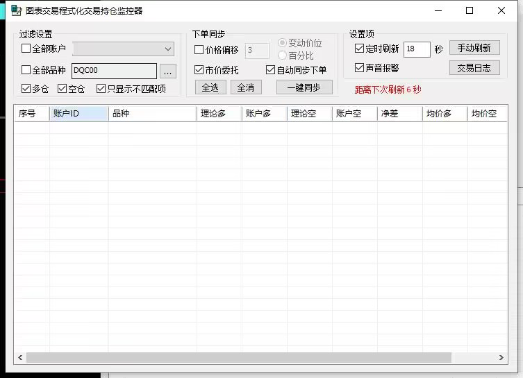Enable the 全部账户 checkbox
The width and height of the screenshot is (523, 378).
[26, 49]
